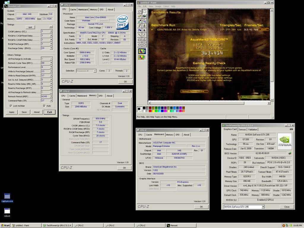Open the Colors menu in Paint
Screen dimensions: 304x228
(166, 7)
